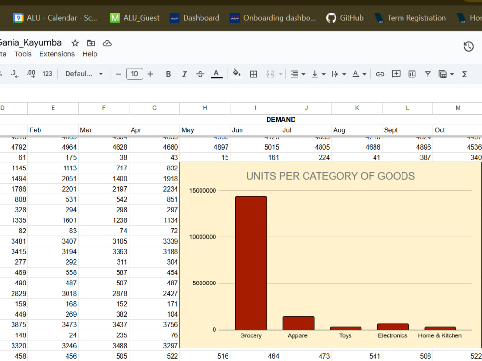
Task: Decrease font size with minus button
Action: pos(119,74)
